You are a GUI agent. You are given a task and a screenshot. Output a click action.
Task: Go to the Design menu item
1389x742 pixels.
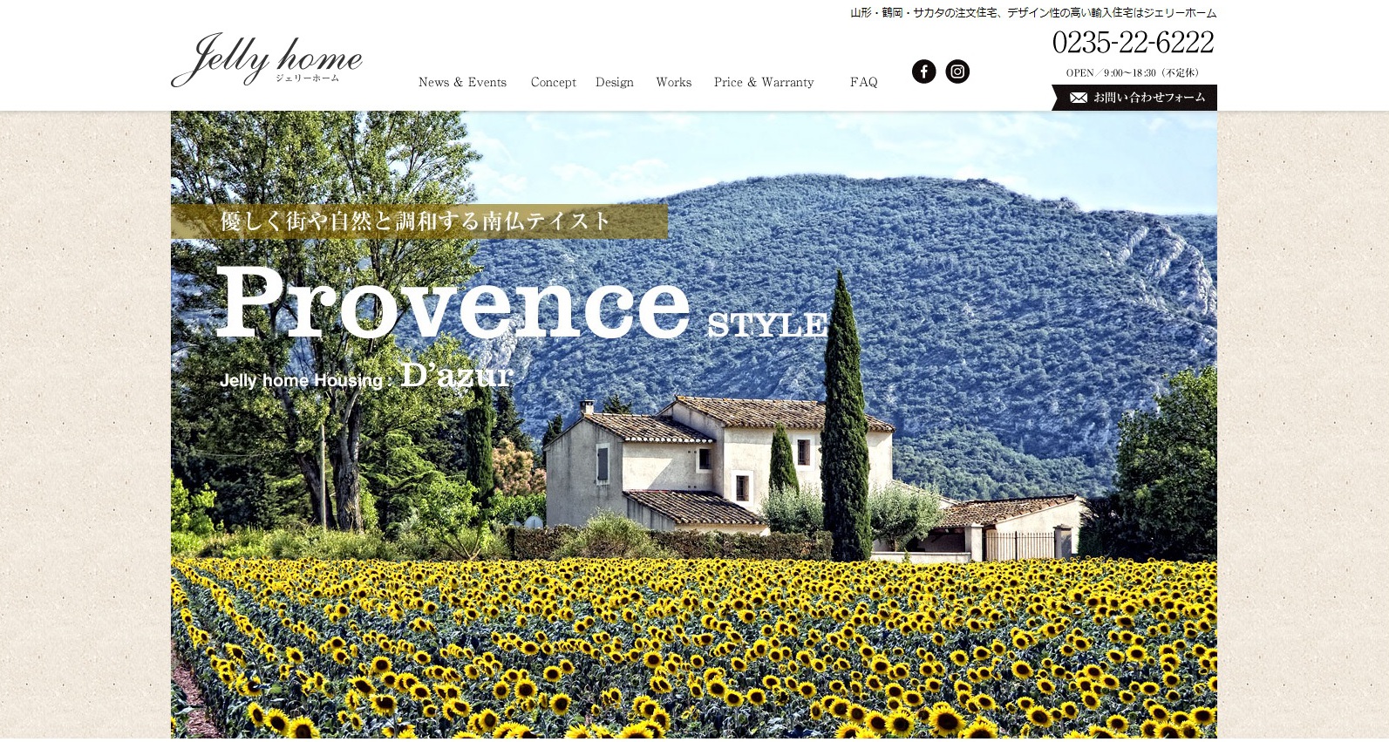[615, 82]
